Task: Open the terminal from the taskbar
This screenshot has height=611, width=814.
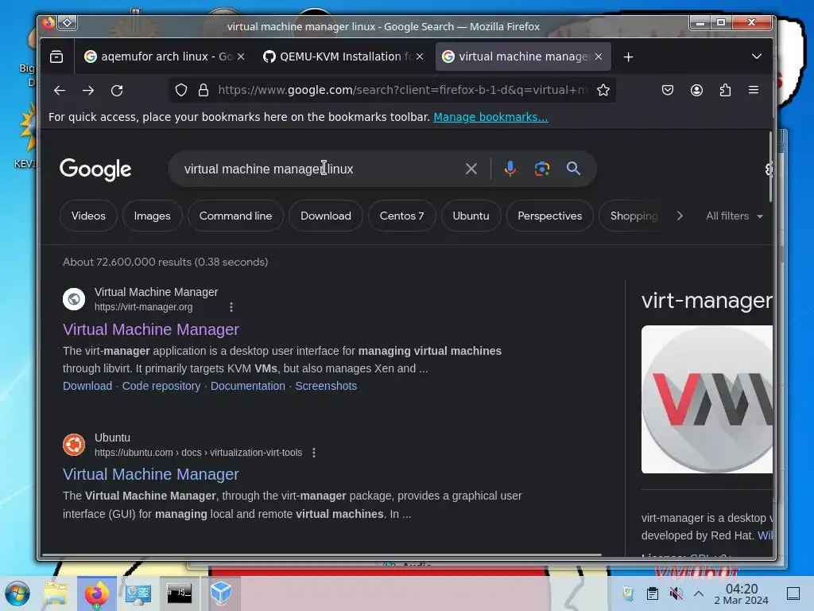Action: pyautogui.click(x=179, y=593)
